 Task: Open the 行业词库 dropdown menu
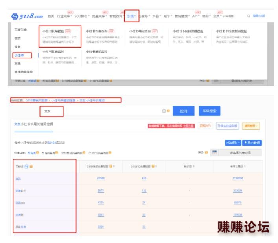coord(64,16)
